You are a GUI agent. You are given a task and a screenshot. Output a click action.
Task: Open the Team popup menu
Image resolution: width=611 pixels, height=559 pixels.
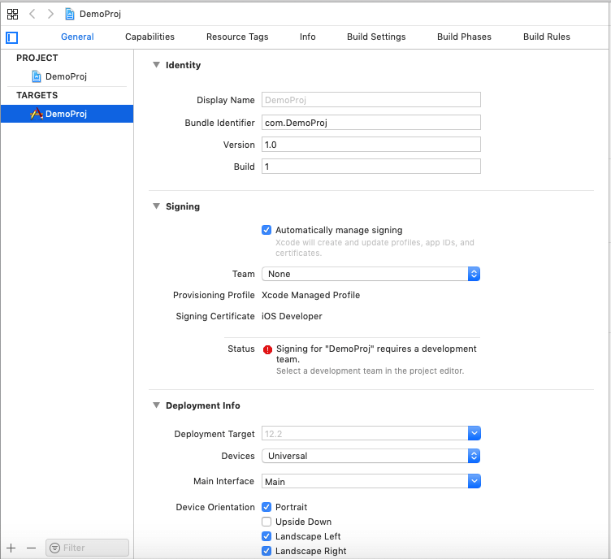pyautogui.click(x=370, y=274)
